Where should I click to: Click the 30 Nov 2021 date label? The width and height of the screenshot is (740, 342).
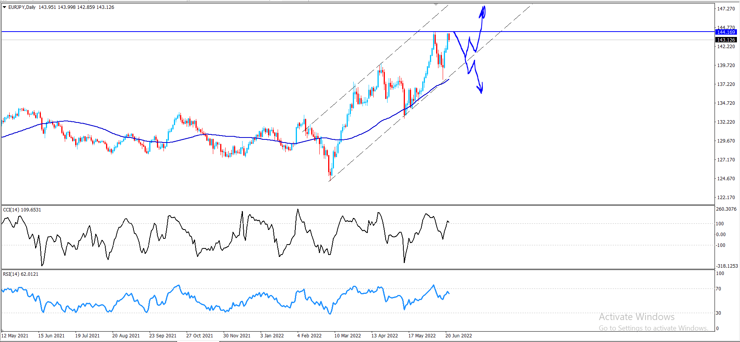237,336
